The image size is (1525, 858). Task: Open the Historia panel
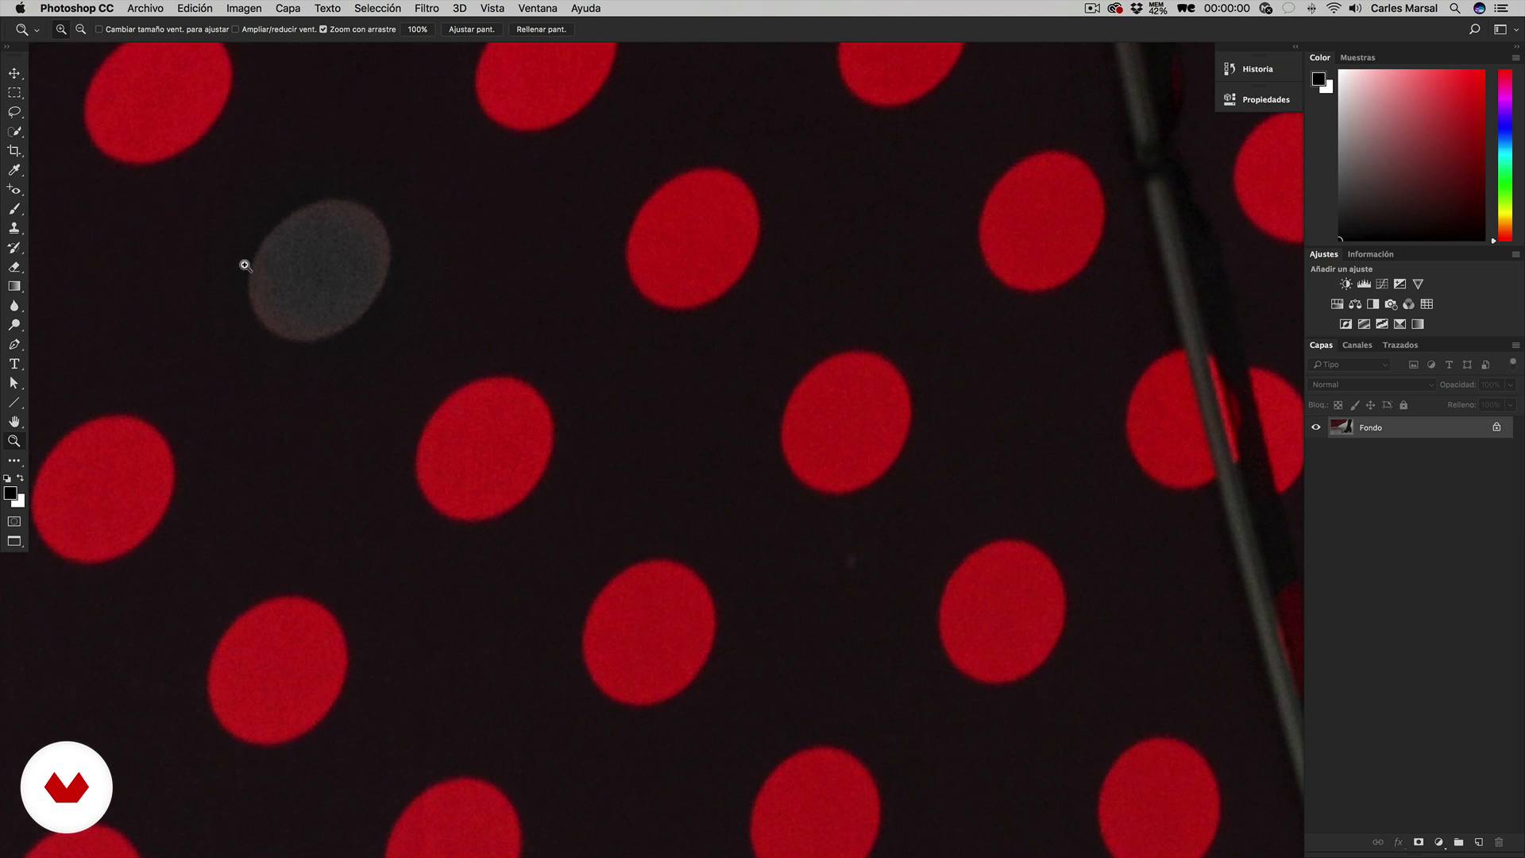[x=1258, y=69]
